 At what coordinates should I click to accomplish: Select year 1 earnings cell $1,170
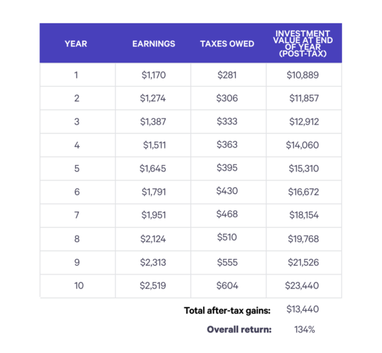coord(154,75)
